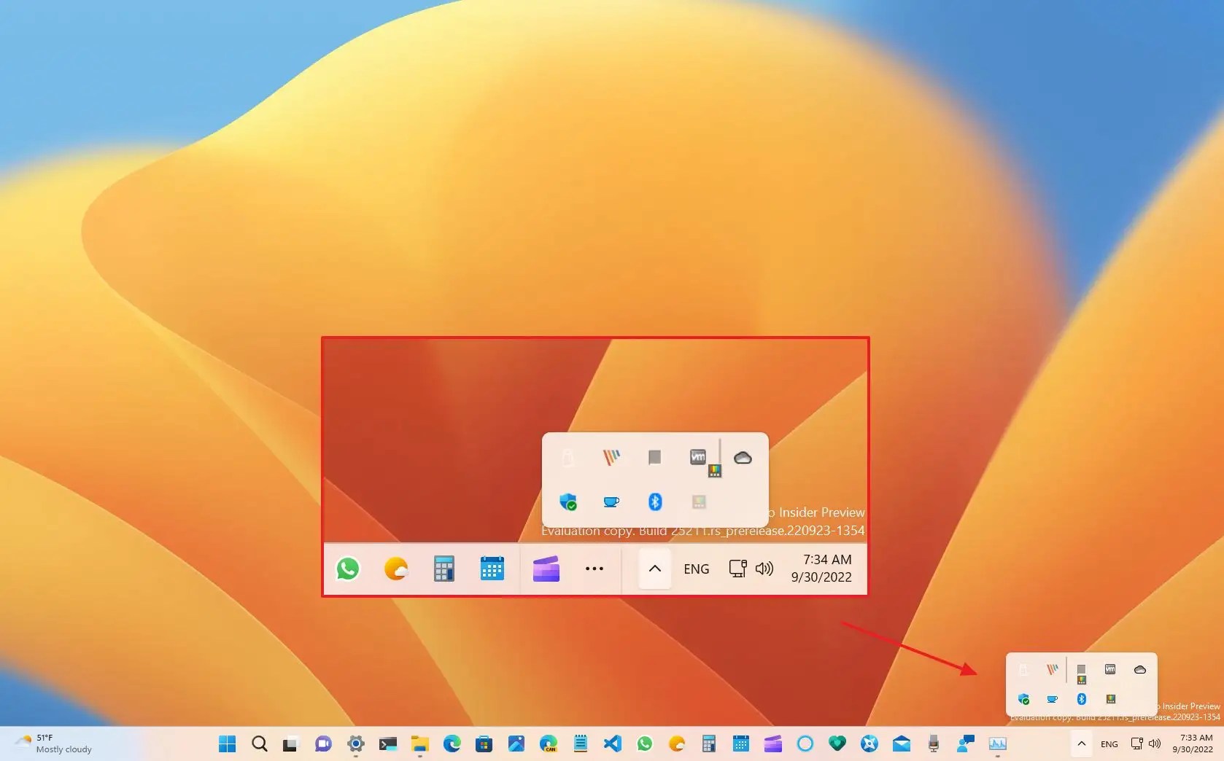Viewport: 1224px width, 761px height.
Task: Click the 51°F Mostly cloudy weather widget
Action: 51,744
